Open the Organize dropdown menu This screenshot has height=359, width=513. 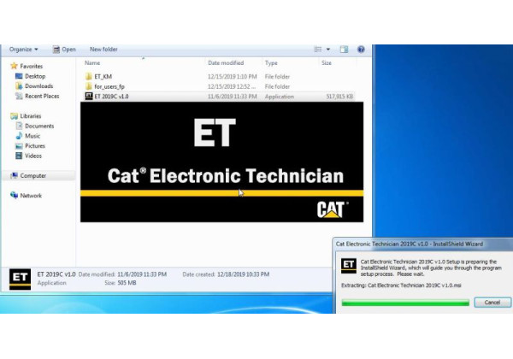pos(24,49)
